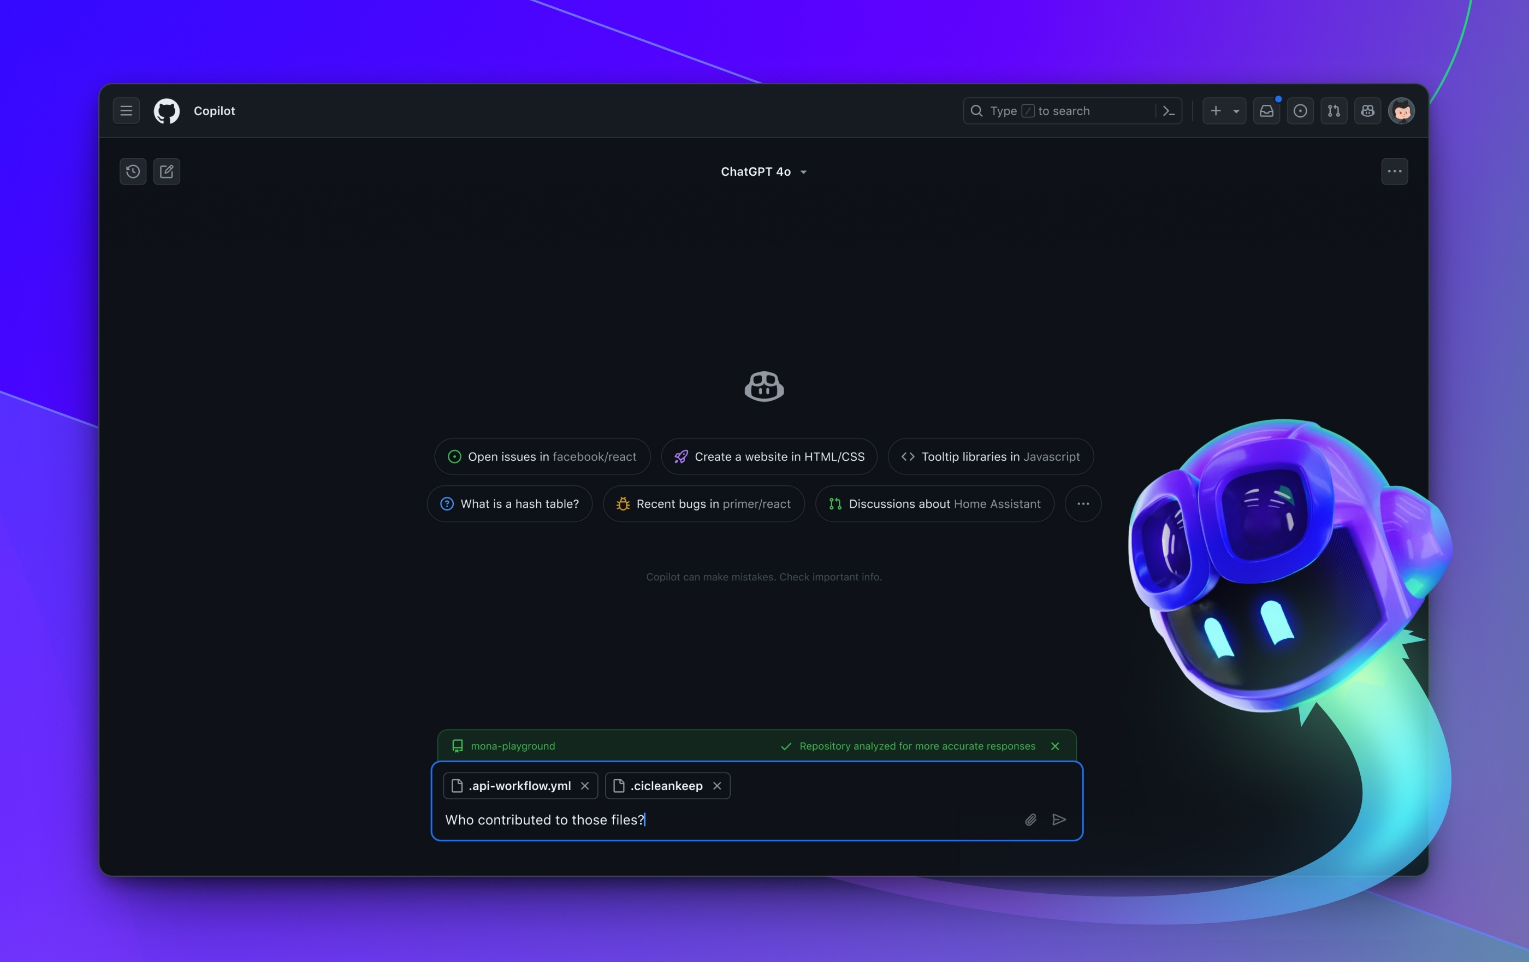Select Open issues in facebook/react

542,455
